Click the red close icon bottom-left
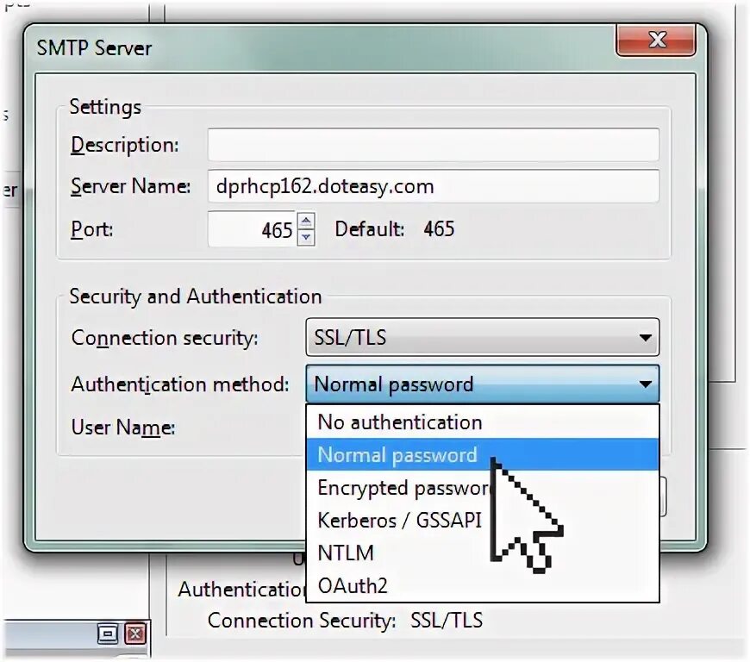 click(135, 634)
